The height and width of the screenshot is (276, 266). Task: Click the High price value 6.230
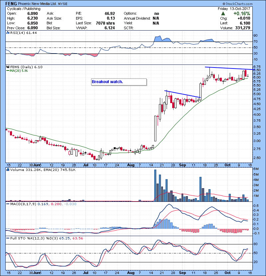[x=33, y=18]
